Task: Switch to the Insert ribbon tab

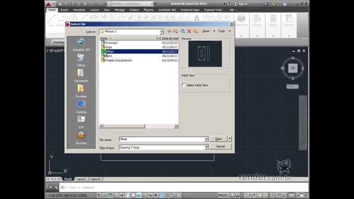Action: 64,10
